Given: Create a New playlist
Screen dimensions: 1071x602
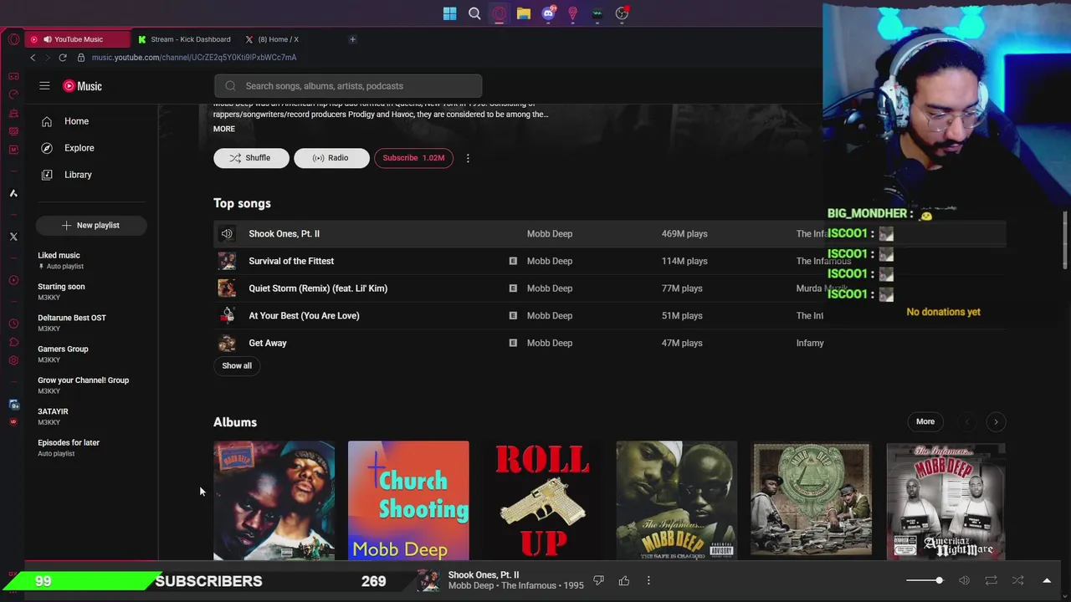Looking at the screenshot, I should pos(91,225).
